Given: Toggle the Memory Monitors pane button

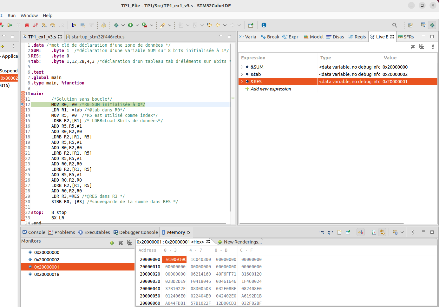Looking at the screenshot, I should pyautogui.click(x=374, y=232).
